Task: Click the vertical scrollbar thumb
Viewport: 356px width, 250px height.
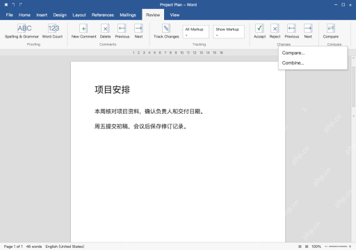Action: click(353, 86)
